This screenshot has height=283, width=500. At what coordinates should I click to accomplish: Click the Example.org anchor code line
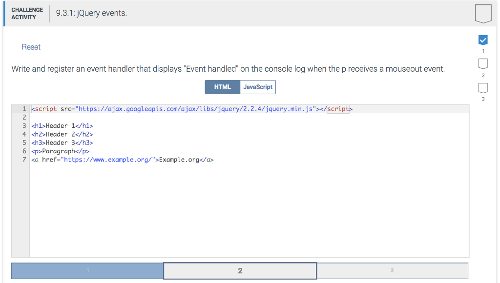123,160
